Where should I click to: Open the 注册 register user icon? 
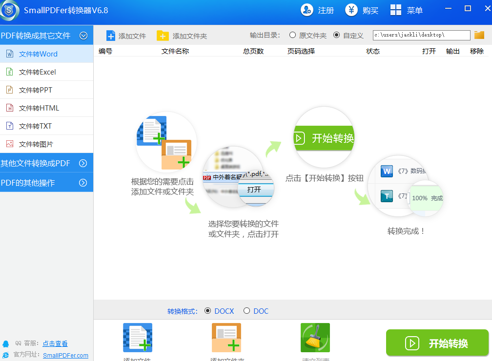coord(307,10)
